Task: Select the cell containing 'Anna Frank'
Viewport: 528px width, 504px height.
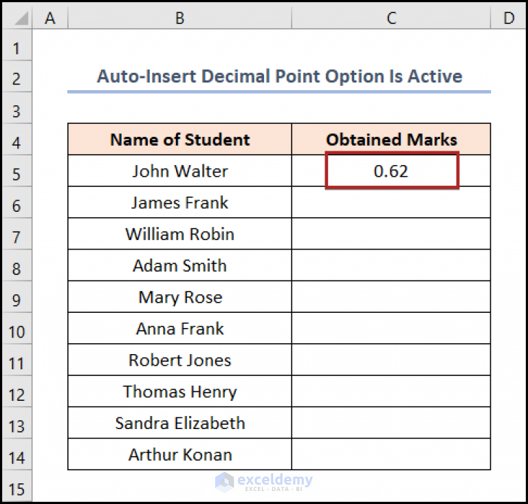Action: (x=180, y=328)
